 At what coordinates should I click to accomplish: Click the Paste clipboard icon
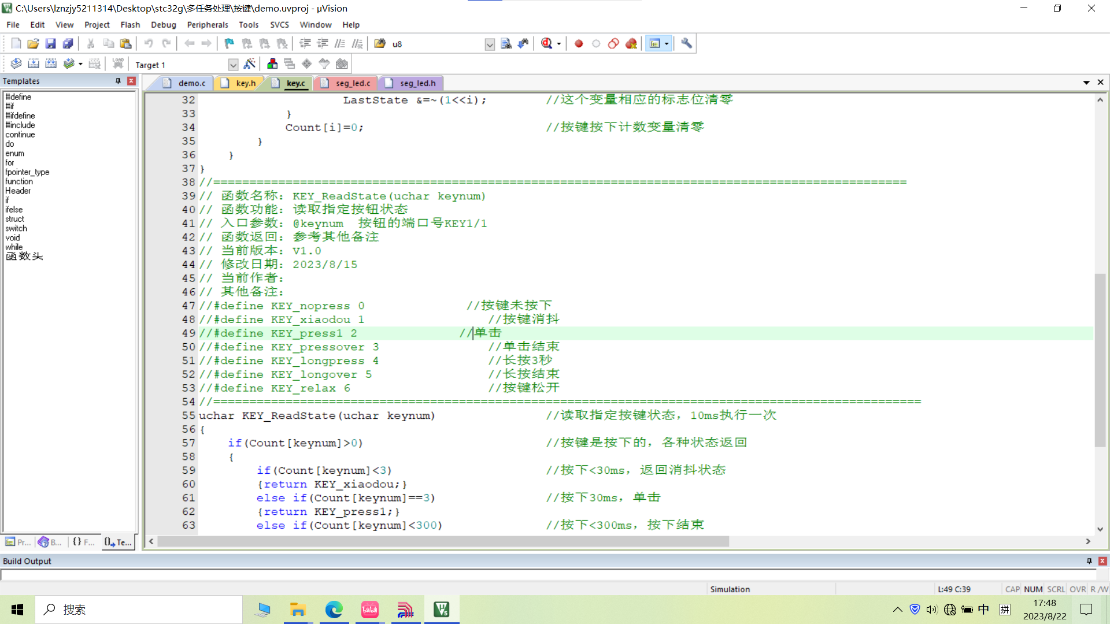[125, 43]
